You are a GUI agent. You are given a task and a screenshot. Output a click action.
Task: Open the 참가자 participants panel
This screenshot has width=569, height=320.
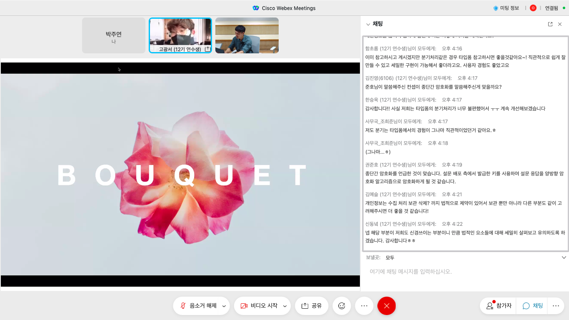coord(499,306)
